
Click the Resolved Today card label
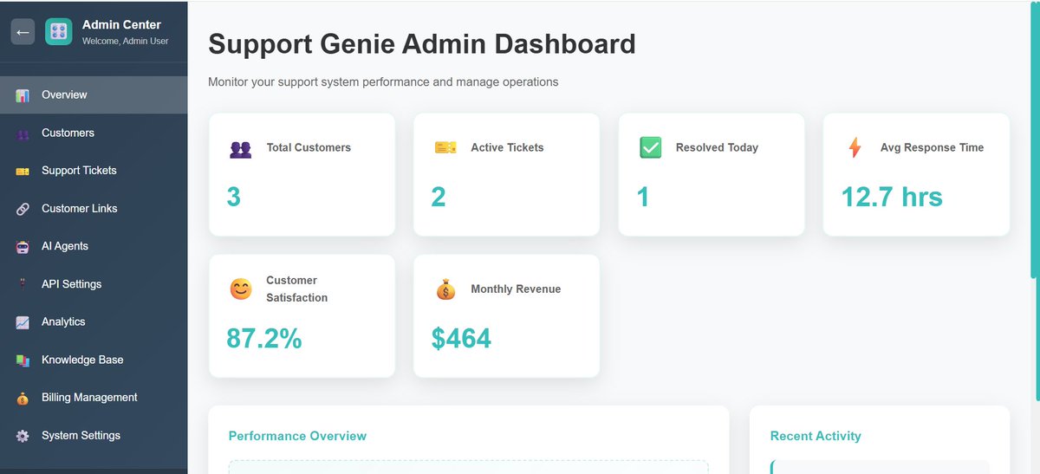tap(717, 147)
